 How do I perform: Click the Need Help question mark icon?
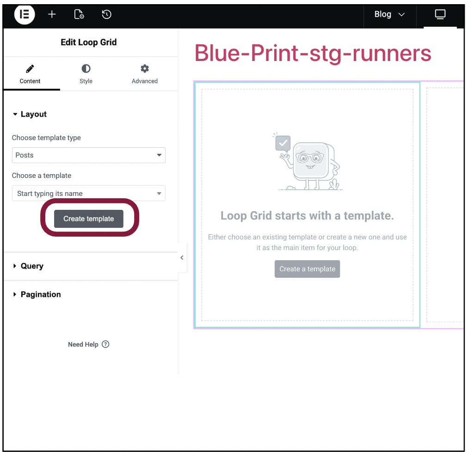click(105, 344)
